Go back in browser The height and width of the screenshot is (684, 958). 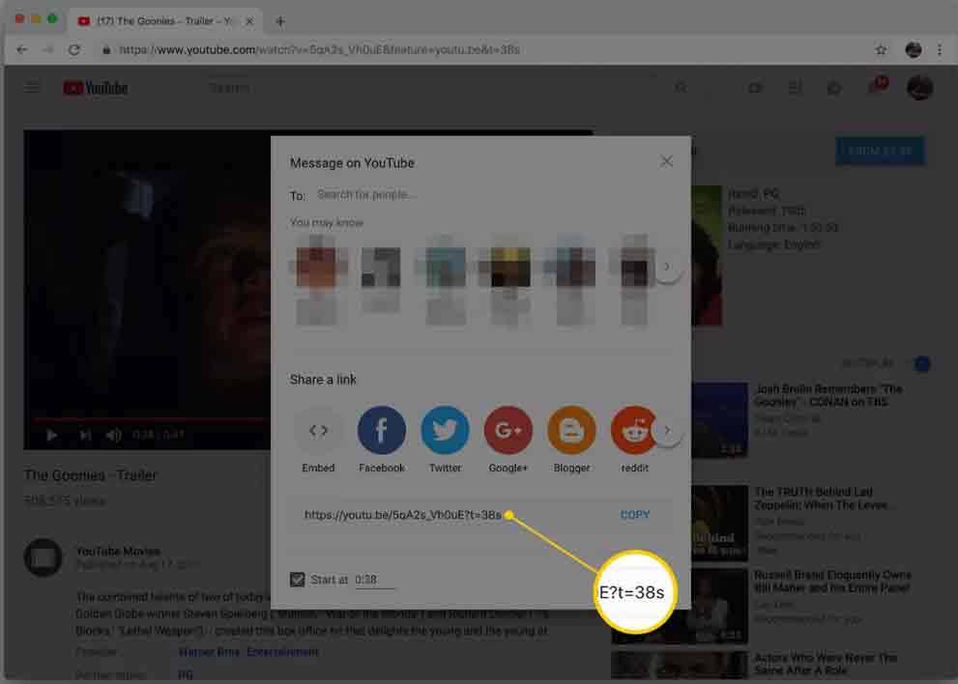tap(22, 49)
